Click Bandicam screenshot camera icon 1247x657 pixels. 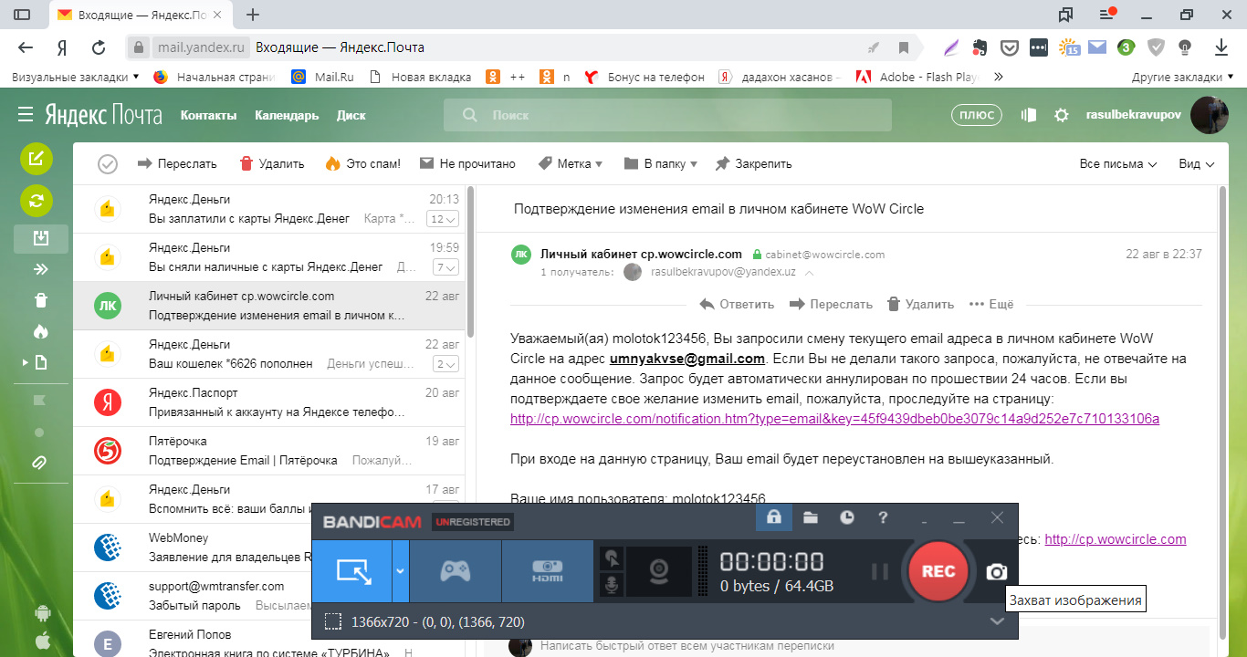click(x=996, y=572)
